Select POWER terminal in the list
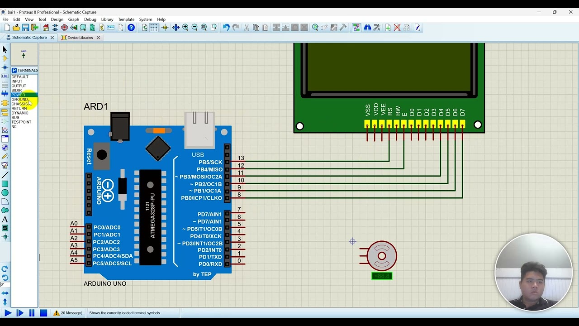The height and width of the screenshot is (326, 579). click(x=24, y=95)
